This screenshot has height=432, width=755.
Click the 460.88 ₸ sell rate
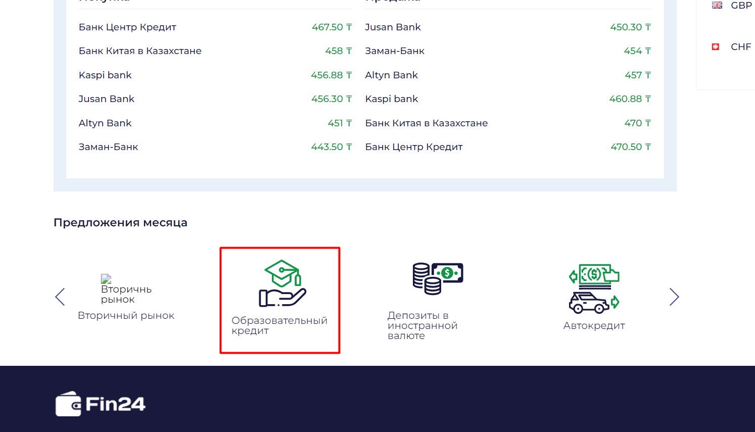pos(630,99)
